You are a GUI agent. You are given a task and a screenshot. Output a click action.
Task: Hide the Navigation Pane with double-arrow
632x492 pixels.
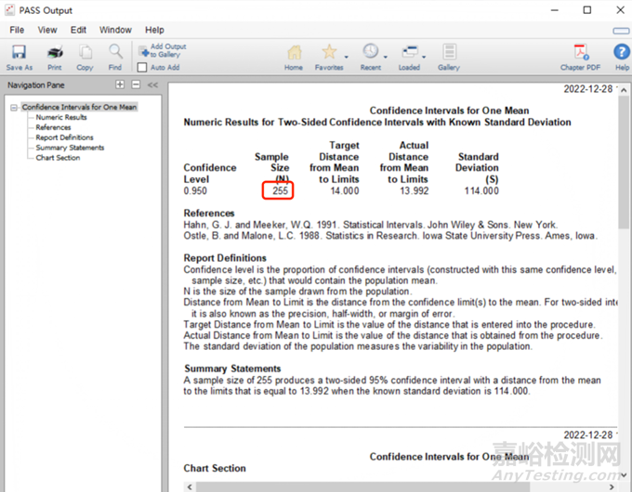[152, 84]
